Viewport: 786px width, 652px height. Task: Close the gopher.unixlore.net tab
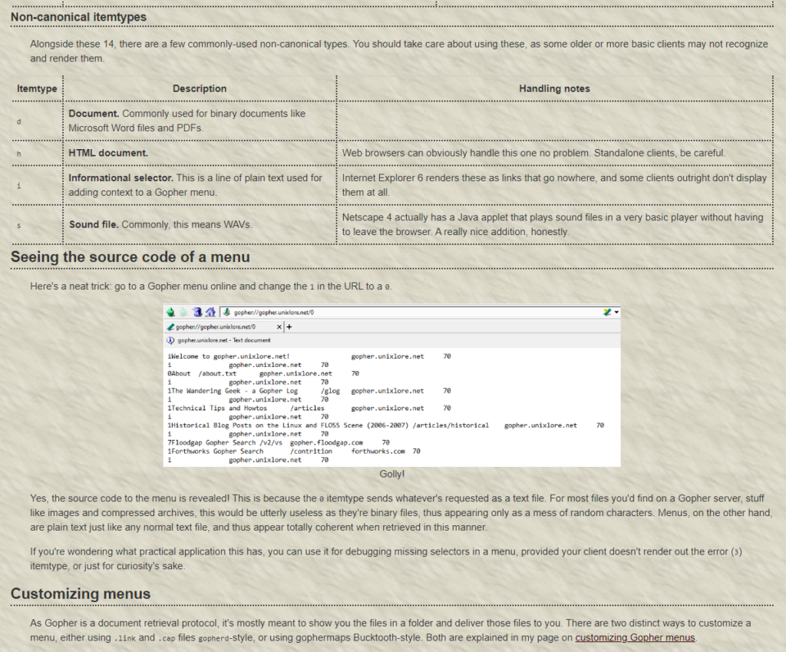279,326
